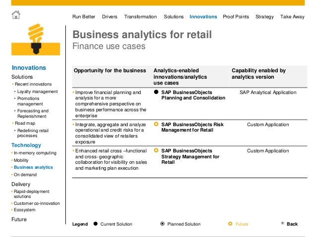Click the Current Solution legend text
The width and height of the screenshot is (316, 237).
[116, 224]
